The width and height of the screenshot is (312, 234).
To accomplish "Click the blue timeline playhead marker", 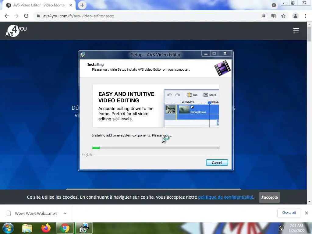I will 209,103.
